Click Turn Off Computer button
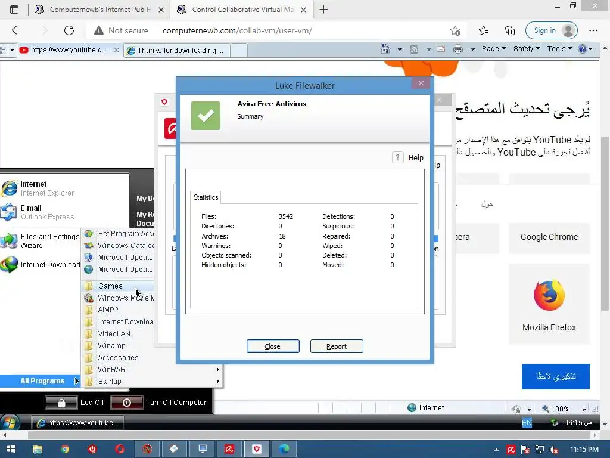Screen dimensions: 610x458 pos(158,403)
